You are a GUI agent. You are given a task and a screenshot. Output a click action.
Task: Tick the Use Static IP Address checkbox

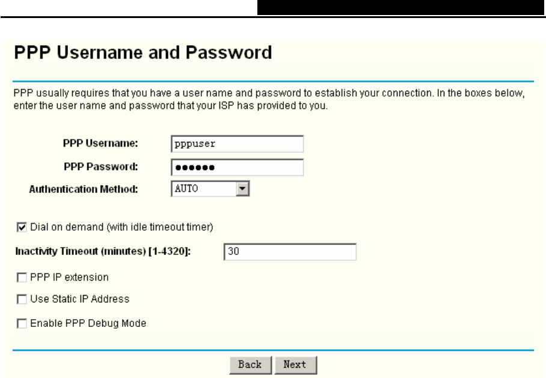22,299
